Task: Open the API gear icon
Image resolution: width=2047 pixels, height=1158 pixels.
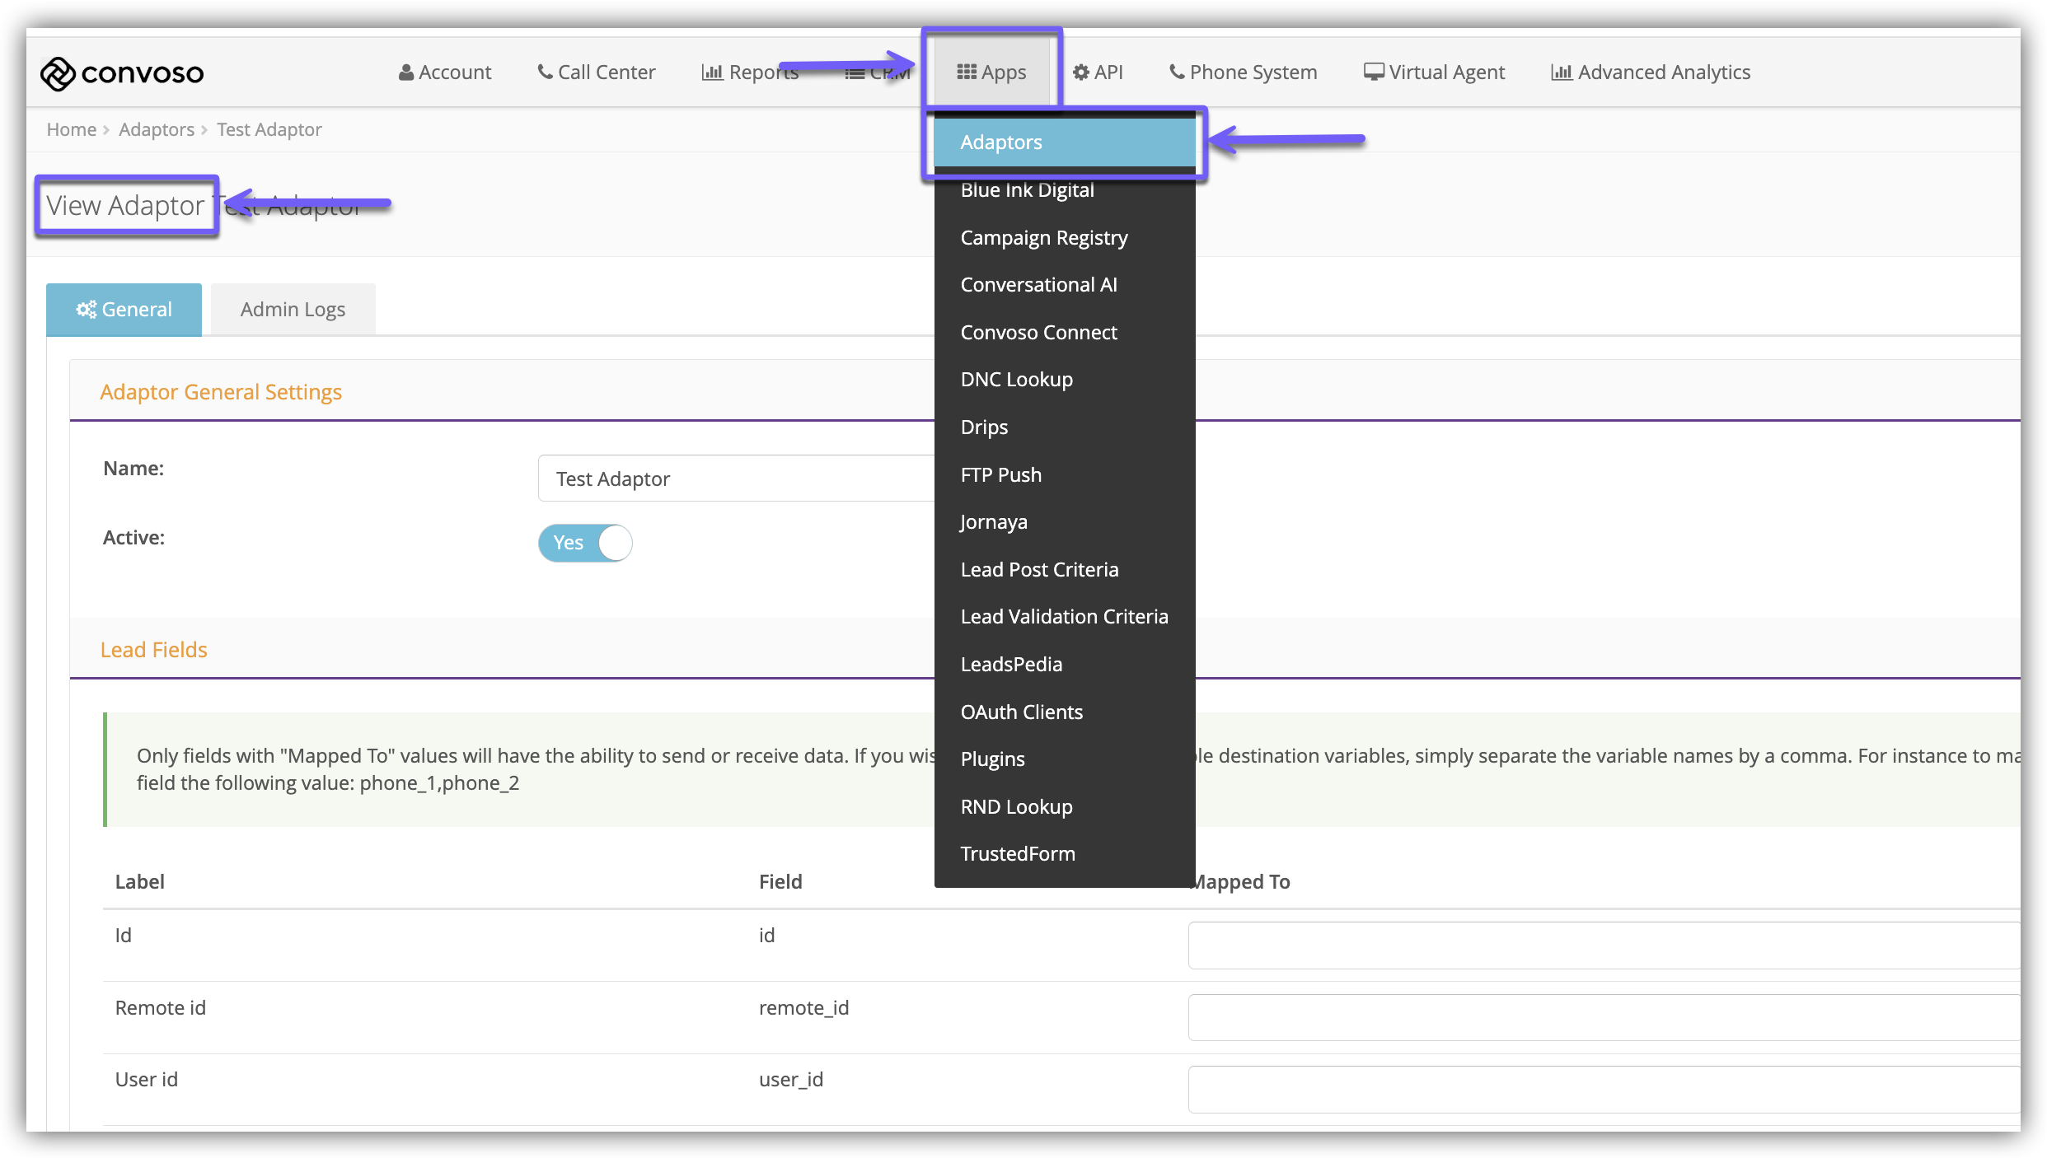Action: (x=1081, y=72)
